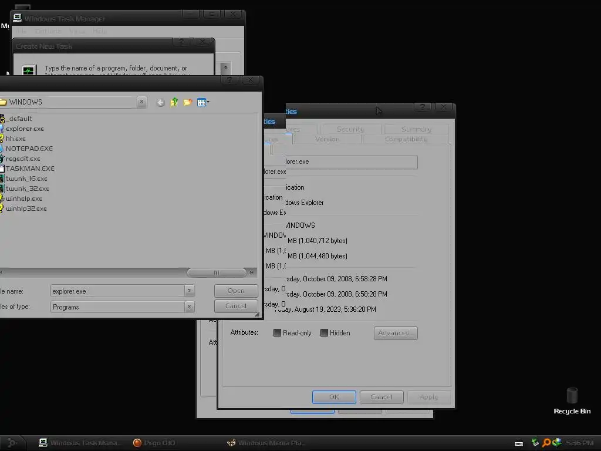Click the 1,040,712 bytes size value
This screenshot has width=601, height=451.
tap(318, 241)
